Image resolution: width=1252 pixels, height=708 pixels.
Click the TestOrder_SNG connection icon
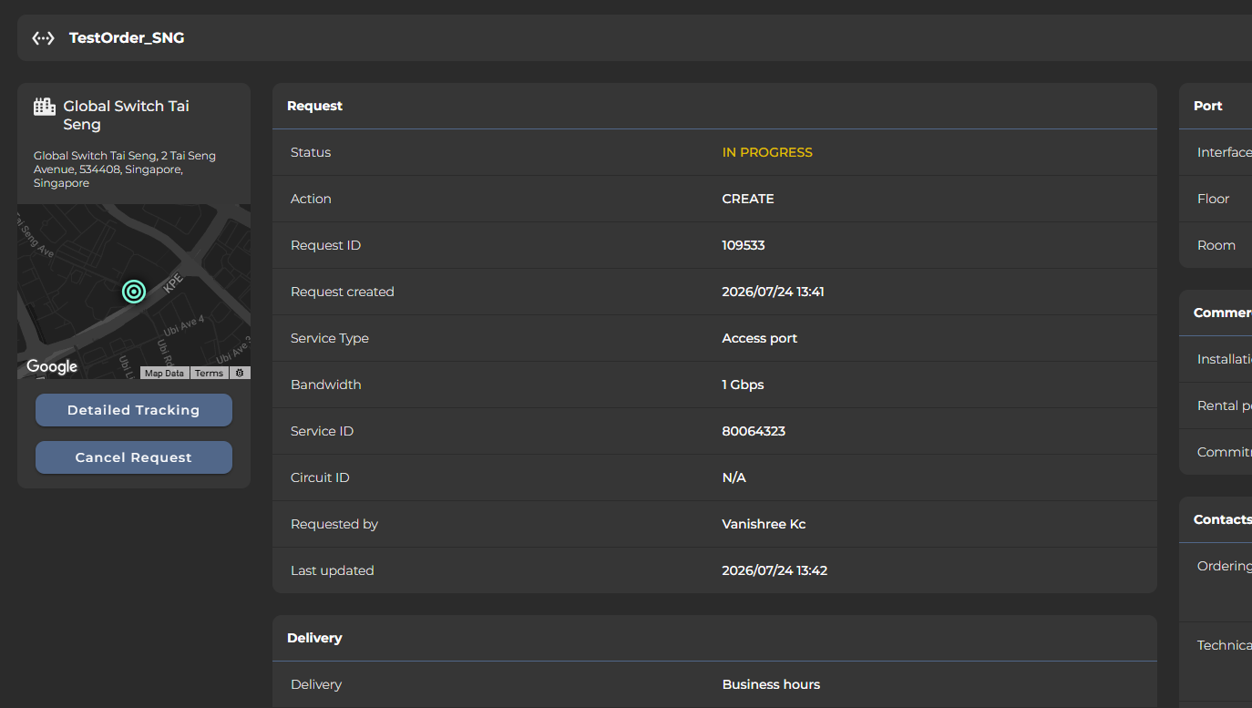point(43,38)
